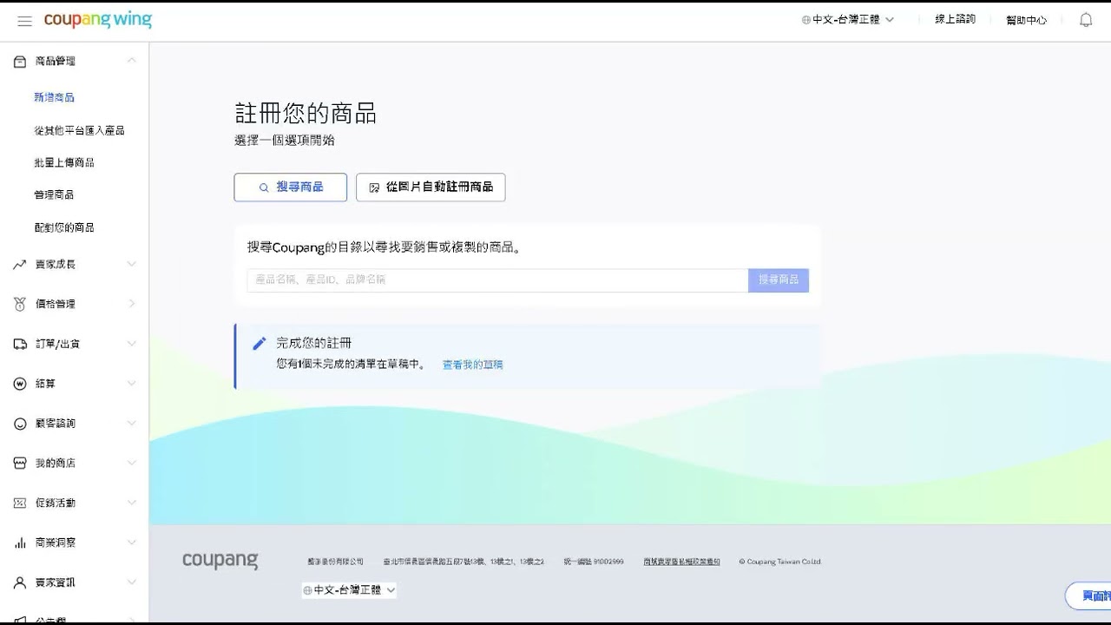
Task: Click the Coupang Wing logo
Action: pos(98,20)
